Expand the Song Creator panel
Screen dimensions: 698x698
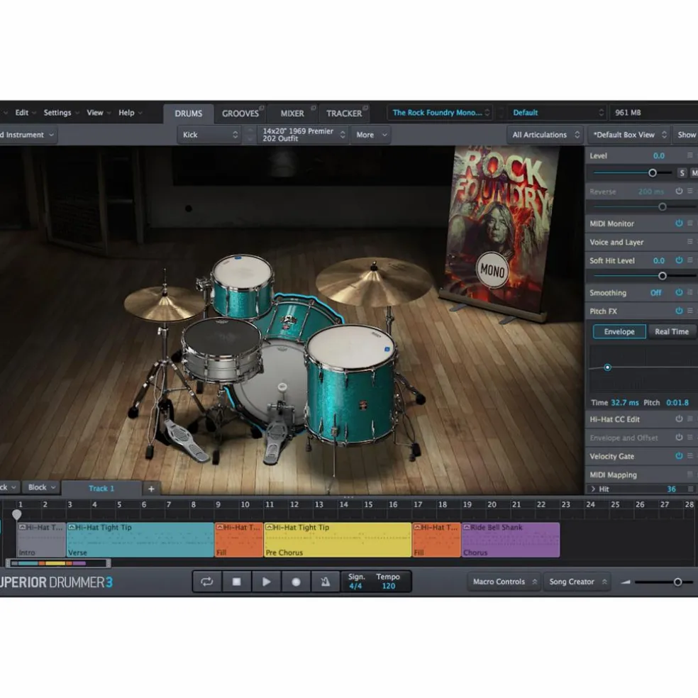577,582
